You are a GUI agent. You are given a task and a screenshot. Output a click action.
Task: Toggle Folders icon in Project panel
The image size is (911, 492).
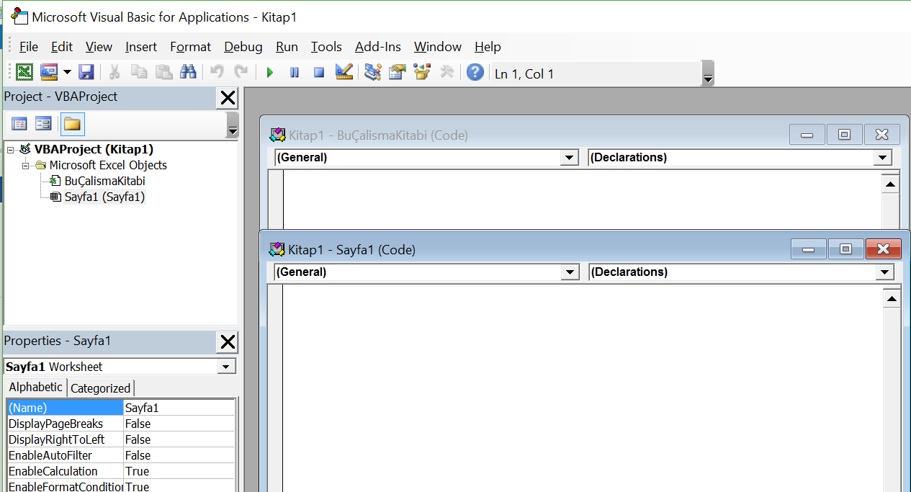pos(72,124)
